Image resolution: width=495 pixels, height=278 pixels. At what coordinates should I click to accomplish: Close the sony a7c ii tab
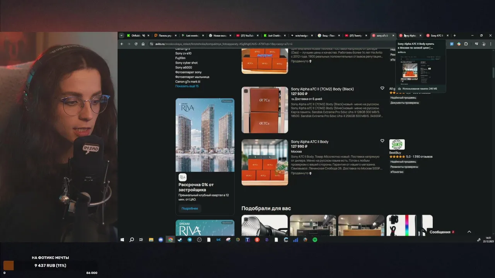[393, 36]
